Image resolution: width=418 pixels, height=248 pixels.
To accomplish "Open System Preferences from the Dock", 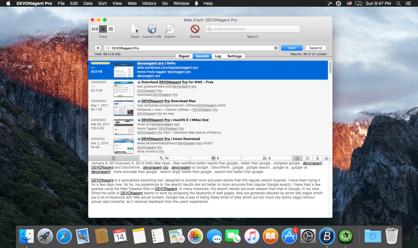I will 308,236.
